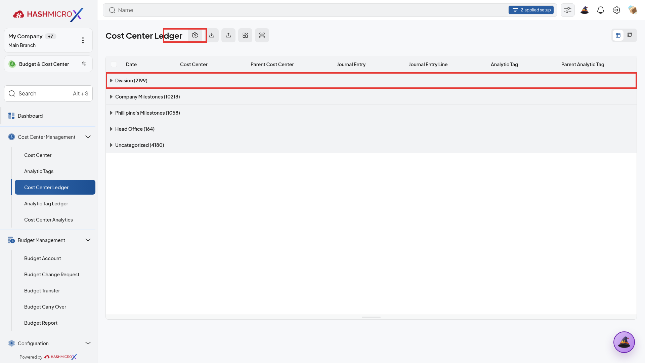Switch to the kanban view icon
The height and width of the screenshot is (363, 645).
pyautogui.click(x=630, y=35)
